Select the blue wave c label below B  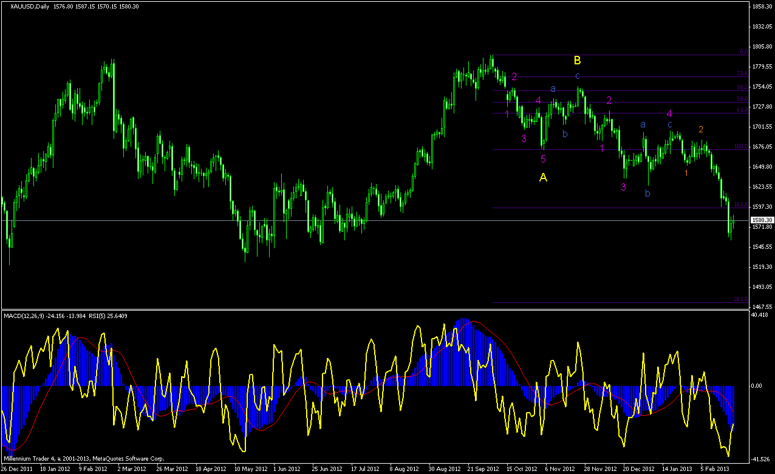point(578,76)
